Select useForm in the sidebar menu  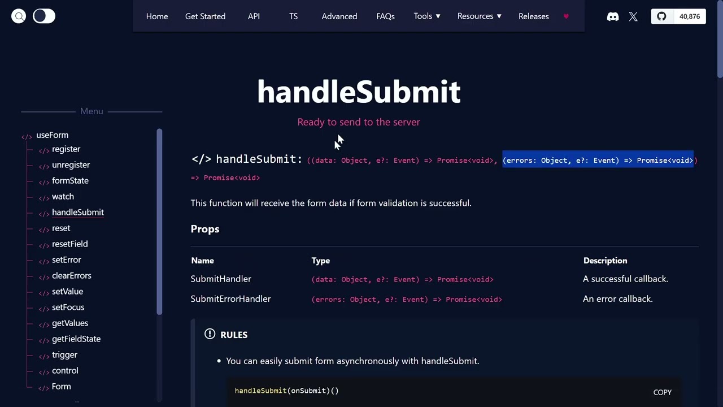click(x=52, y=135)
